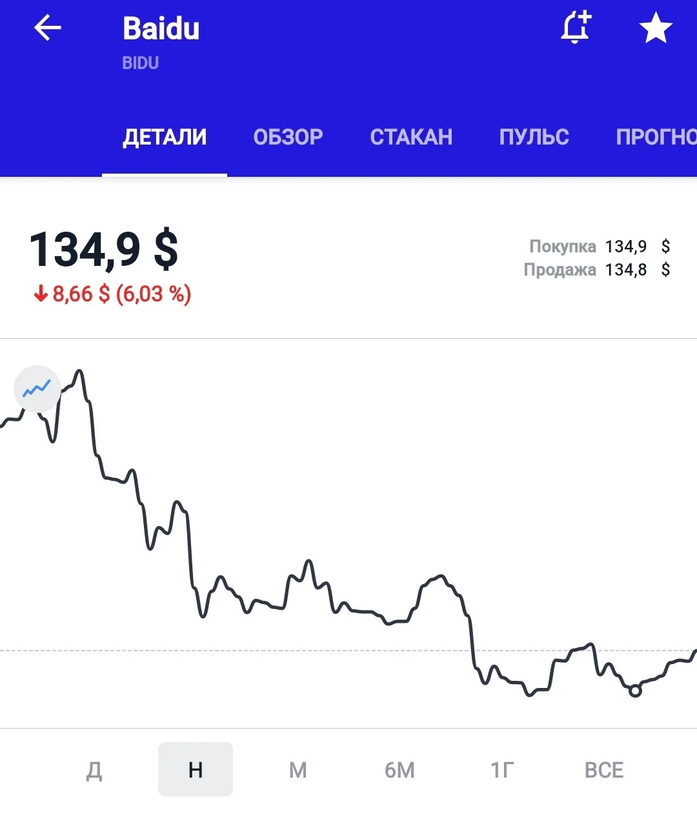
Task: Tap the current price 134,9 $
Action: coord(104,249)
